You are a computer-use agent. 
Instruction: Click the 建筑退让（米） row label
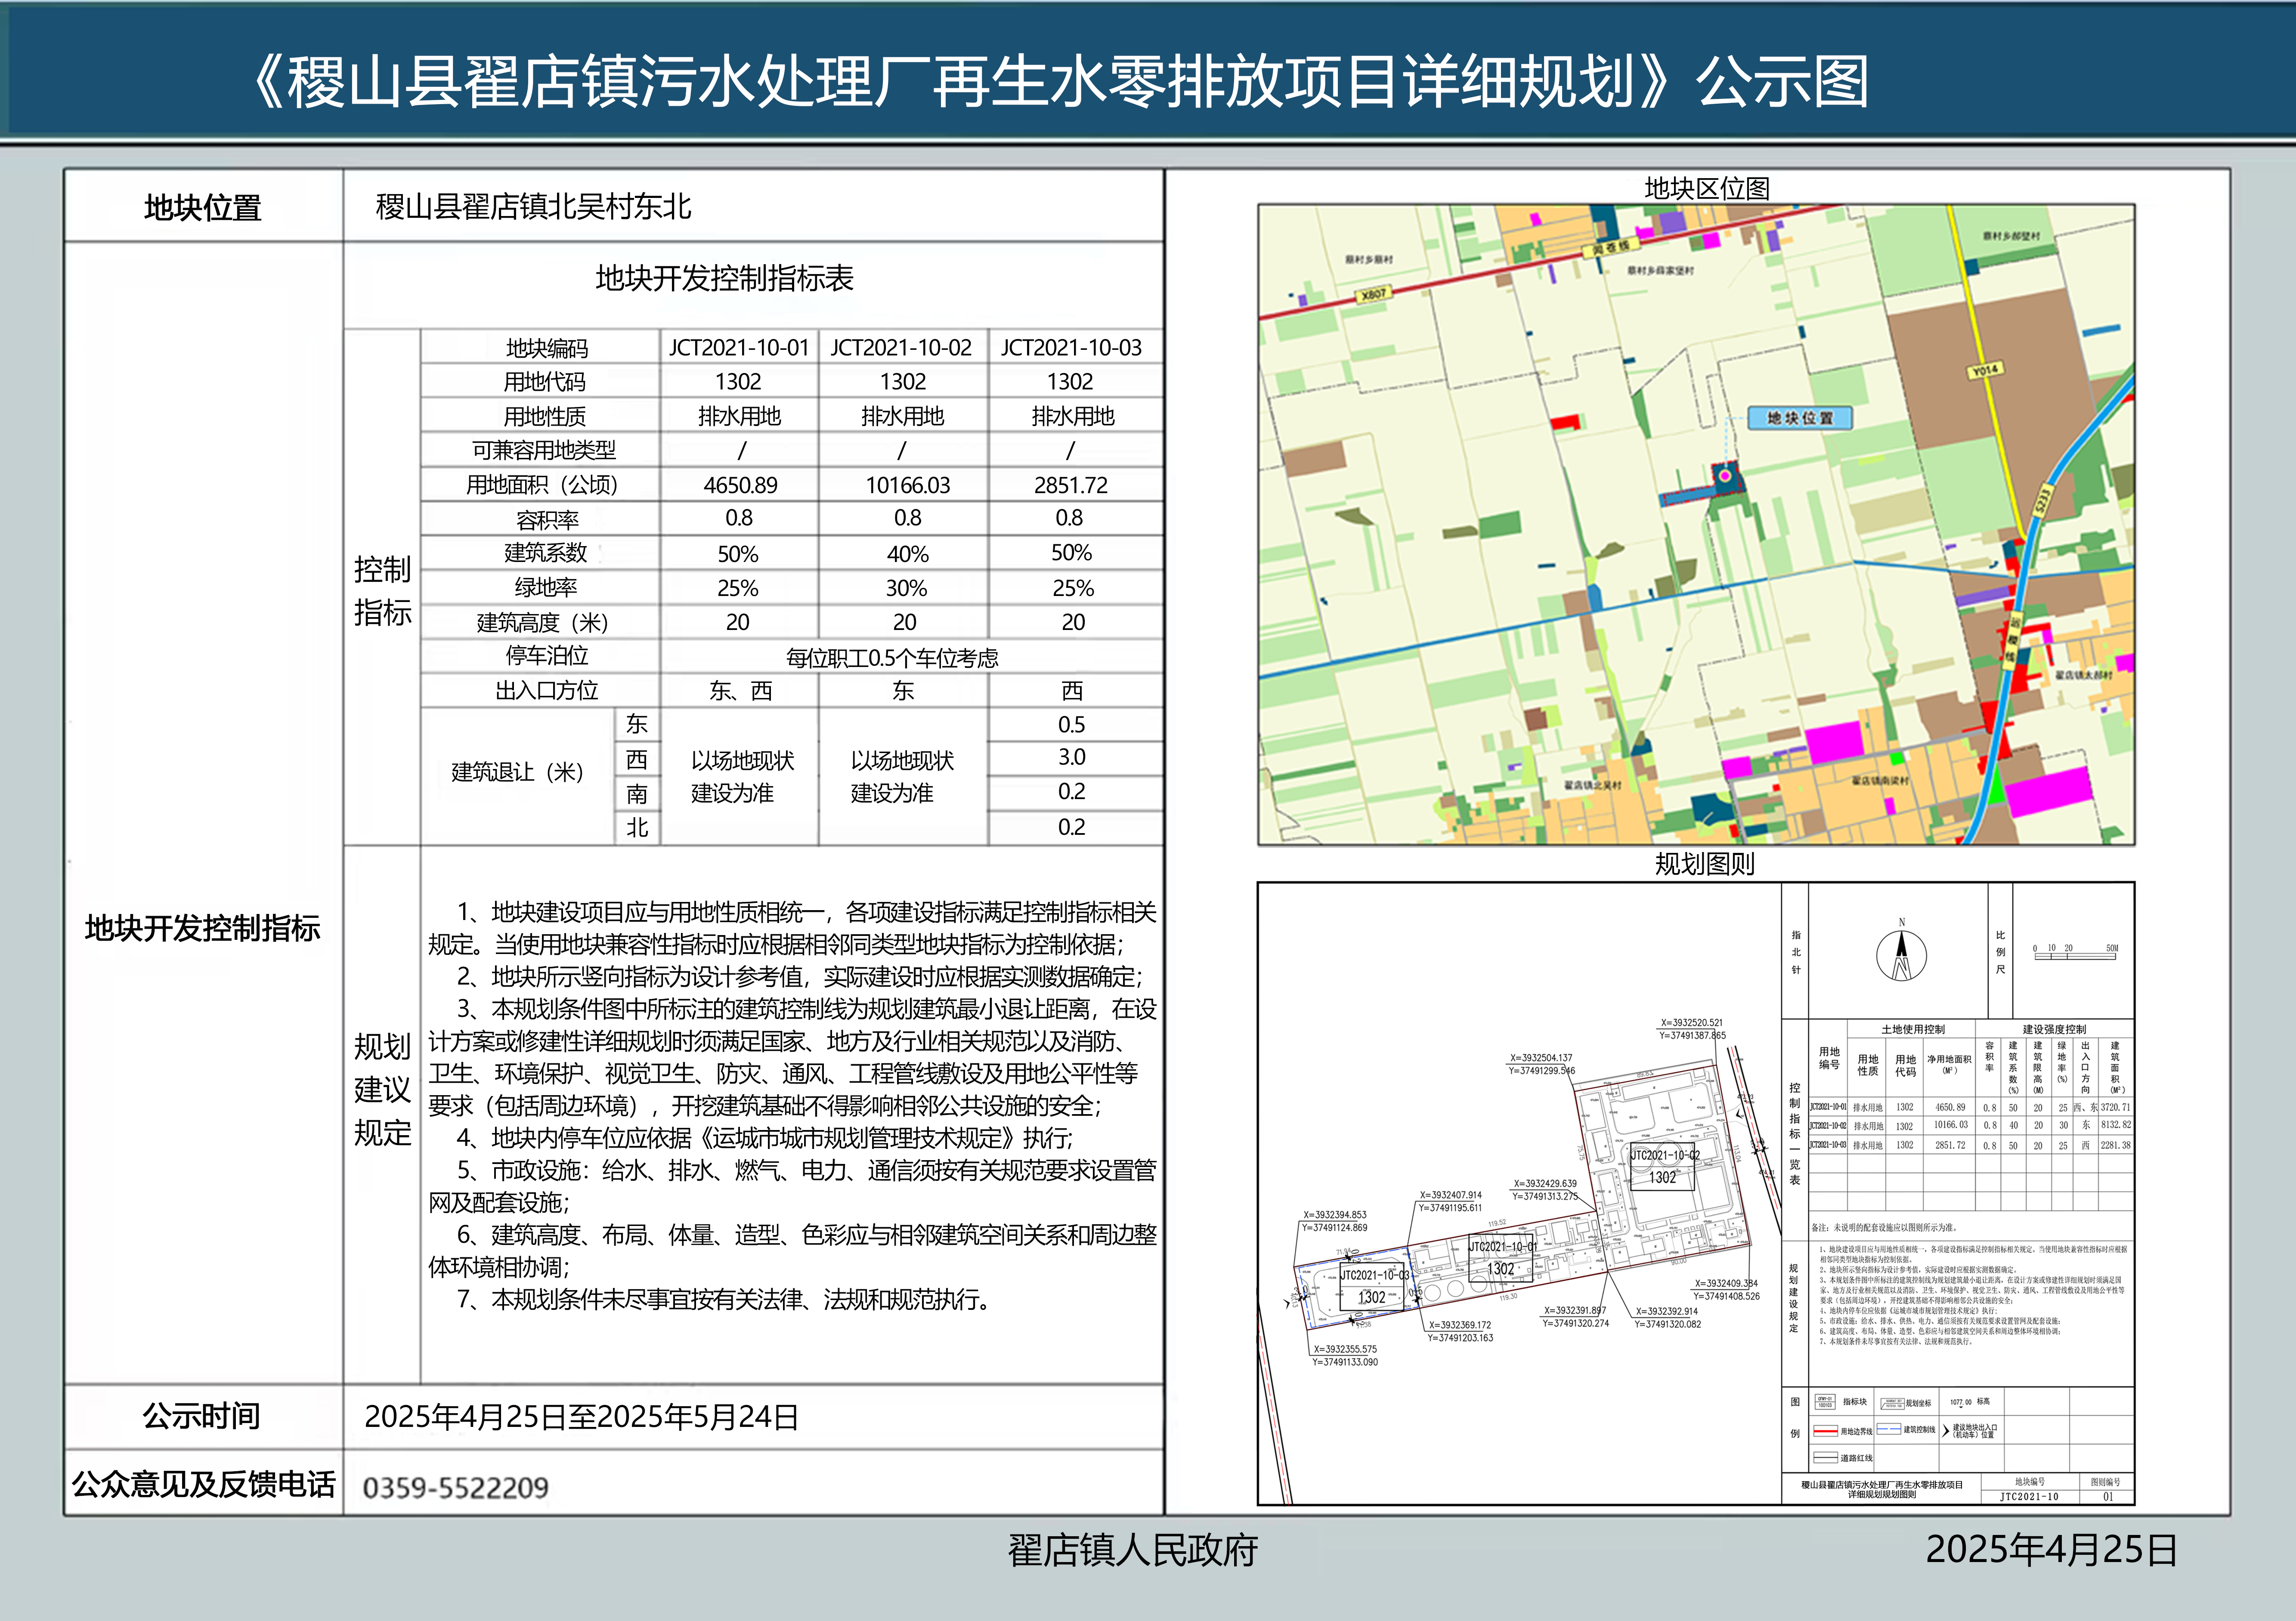click(x=517, y=772)
